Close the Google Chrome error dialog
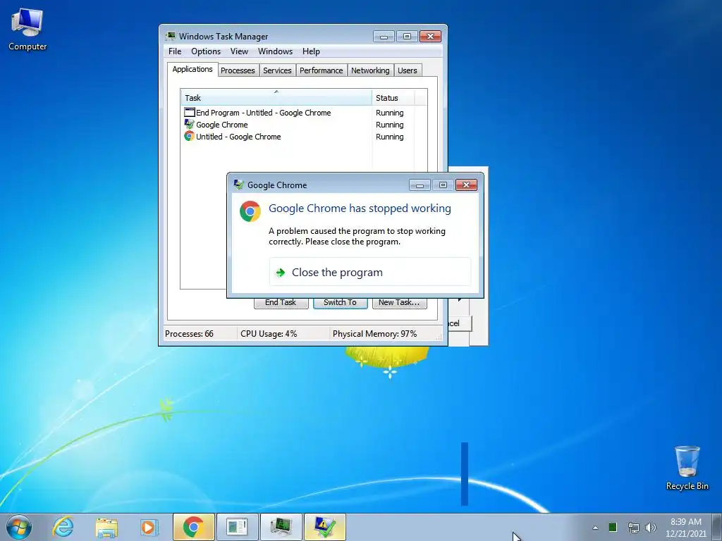This screenshot has height=541, width=722. [466, 185]
